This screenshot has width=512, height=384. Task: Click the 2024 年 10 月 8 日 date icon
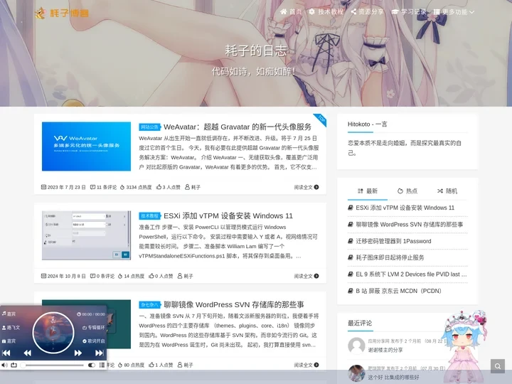[43, 276]
